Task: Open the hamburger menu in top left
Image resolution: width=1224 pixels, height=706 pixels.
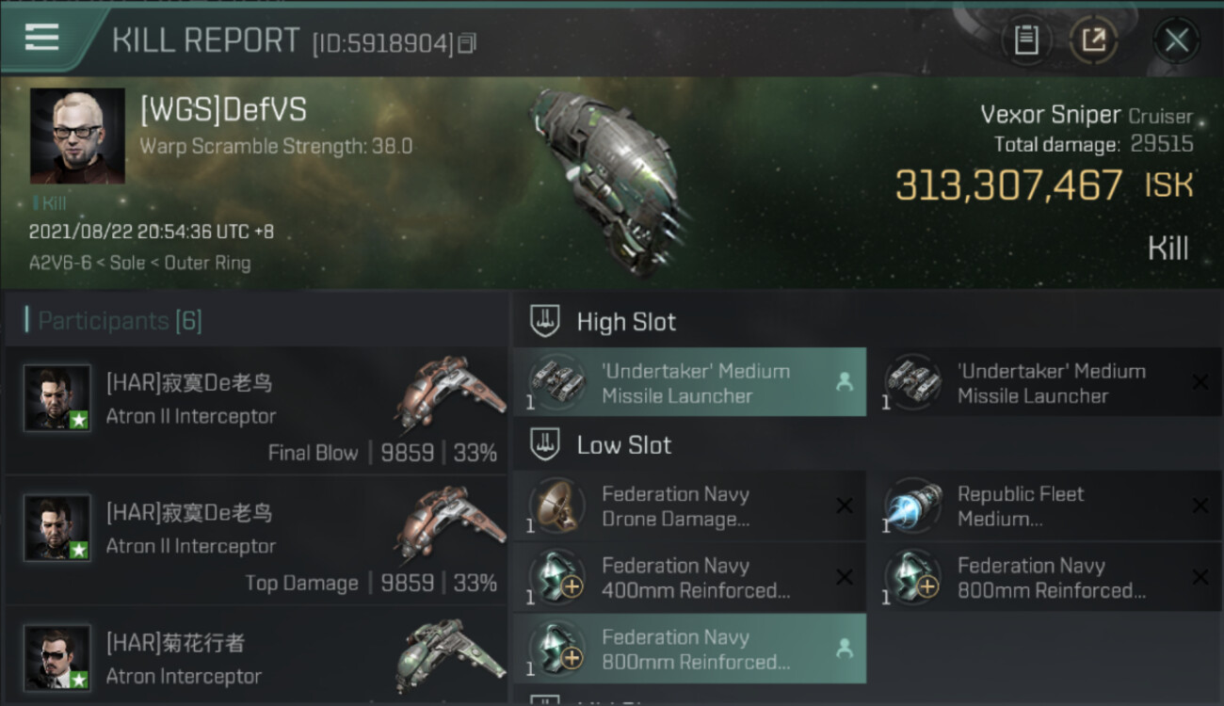Action: pos(41,38)
